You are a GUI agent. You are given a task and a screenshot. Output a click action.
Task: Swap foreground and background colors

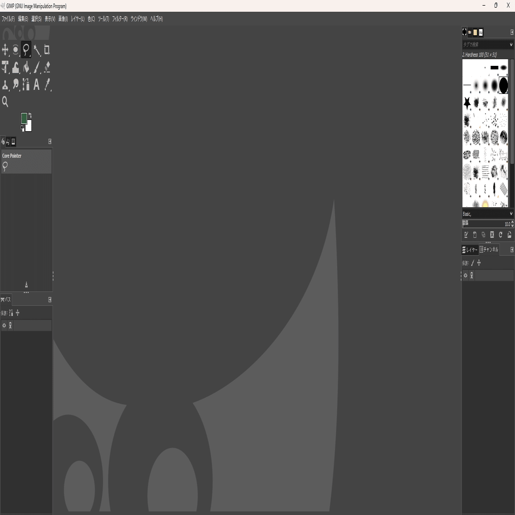pyautogui.click(x=30, y=115)
